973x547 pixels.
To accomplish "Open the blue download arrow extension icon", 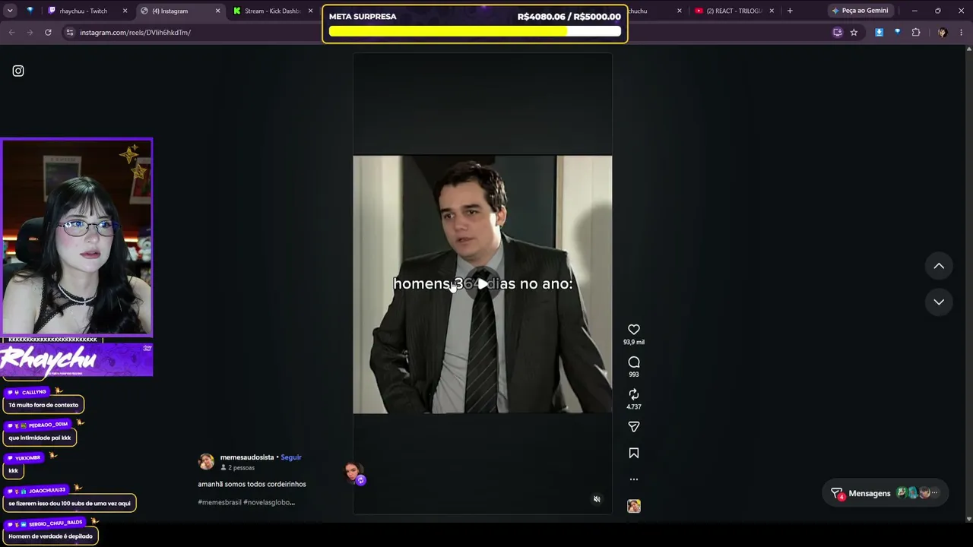I will tap(880, 33).
